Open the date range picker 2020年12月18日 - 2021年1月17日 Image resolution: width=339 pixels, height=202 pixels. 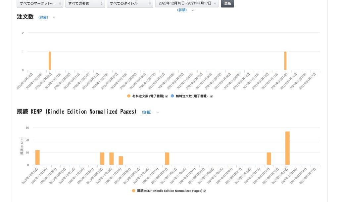click(187, 3)
